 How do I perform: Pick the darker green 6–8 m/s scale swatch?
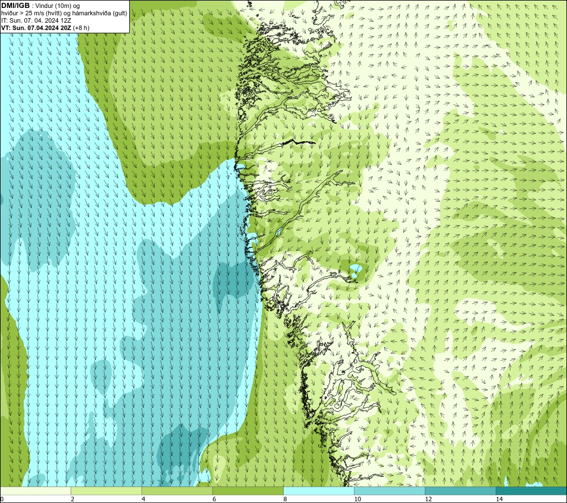248,491
